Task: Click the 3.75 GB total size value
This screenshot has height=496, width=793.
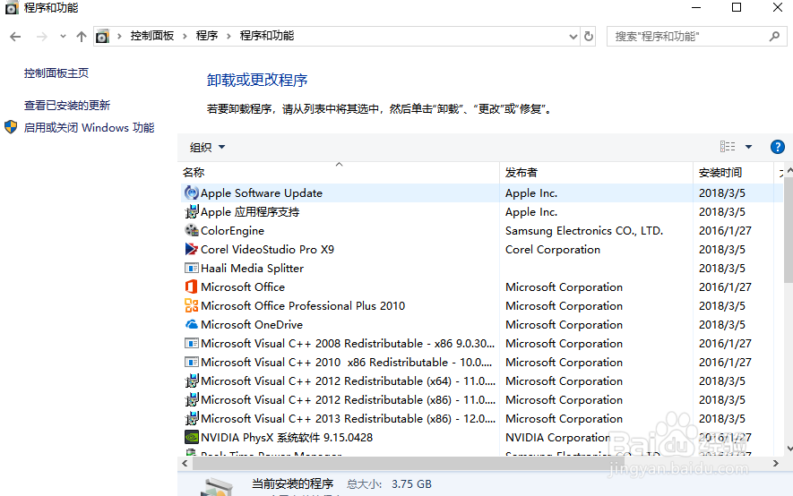Action: coord(411,483)
